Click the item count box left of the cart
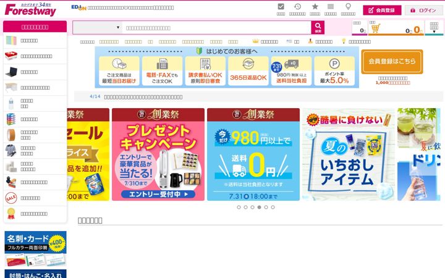The width and height of the screenshot is (445, 278). tap(360, 28)
